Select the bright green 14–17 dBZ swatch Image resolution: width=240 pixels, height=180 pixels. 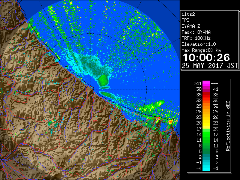coord(206,134)
